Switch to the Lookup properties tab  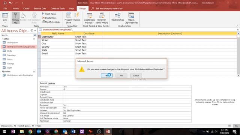[x=51, y=83]
